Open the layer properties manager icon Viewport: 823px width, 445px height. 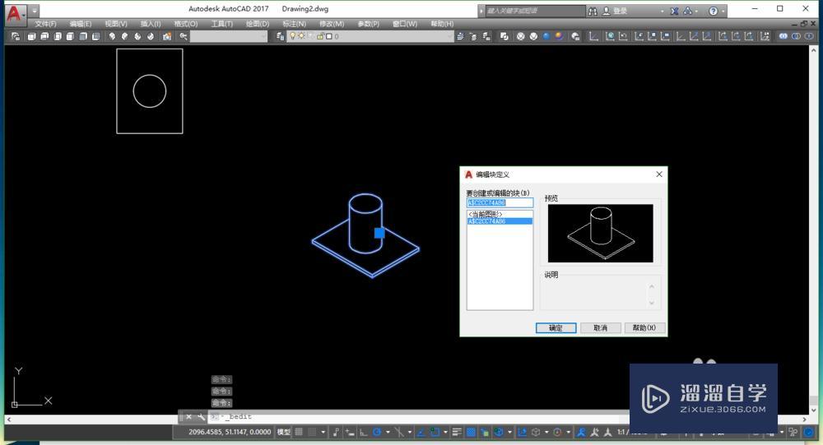(x=280, y=36)
